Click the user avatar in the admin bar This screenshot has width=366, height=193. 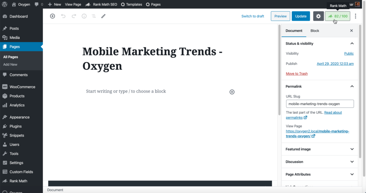(x=357, y=4)
